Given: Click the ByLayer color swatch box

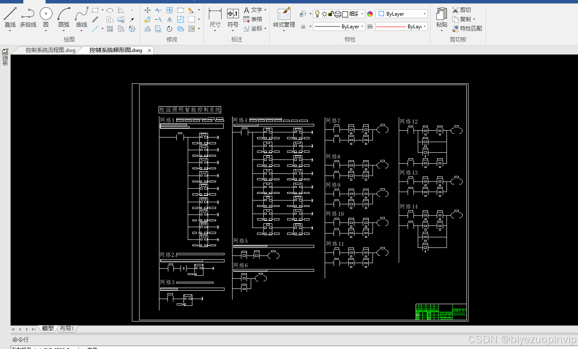Looking at the screenshot, I should (381, 14).
